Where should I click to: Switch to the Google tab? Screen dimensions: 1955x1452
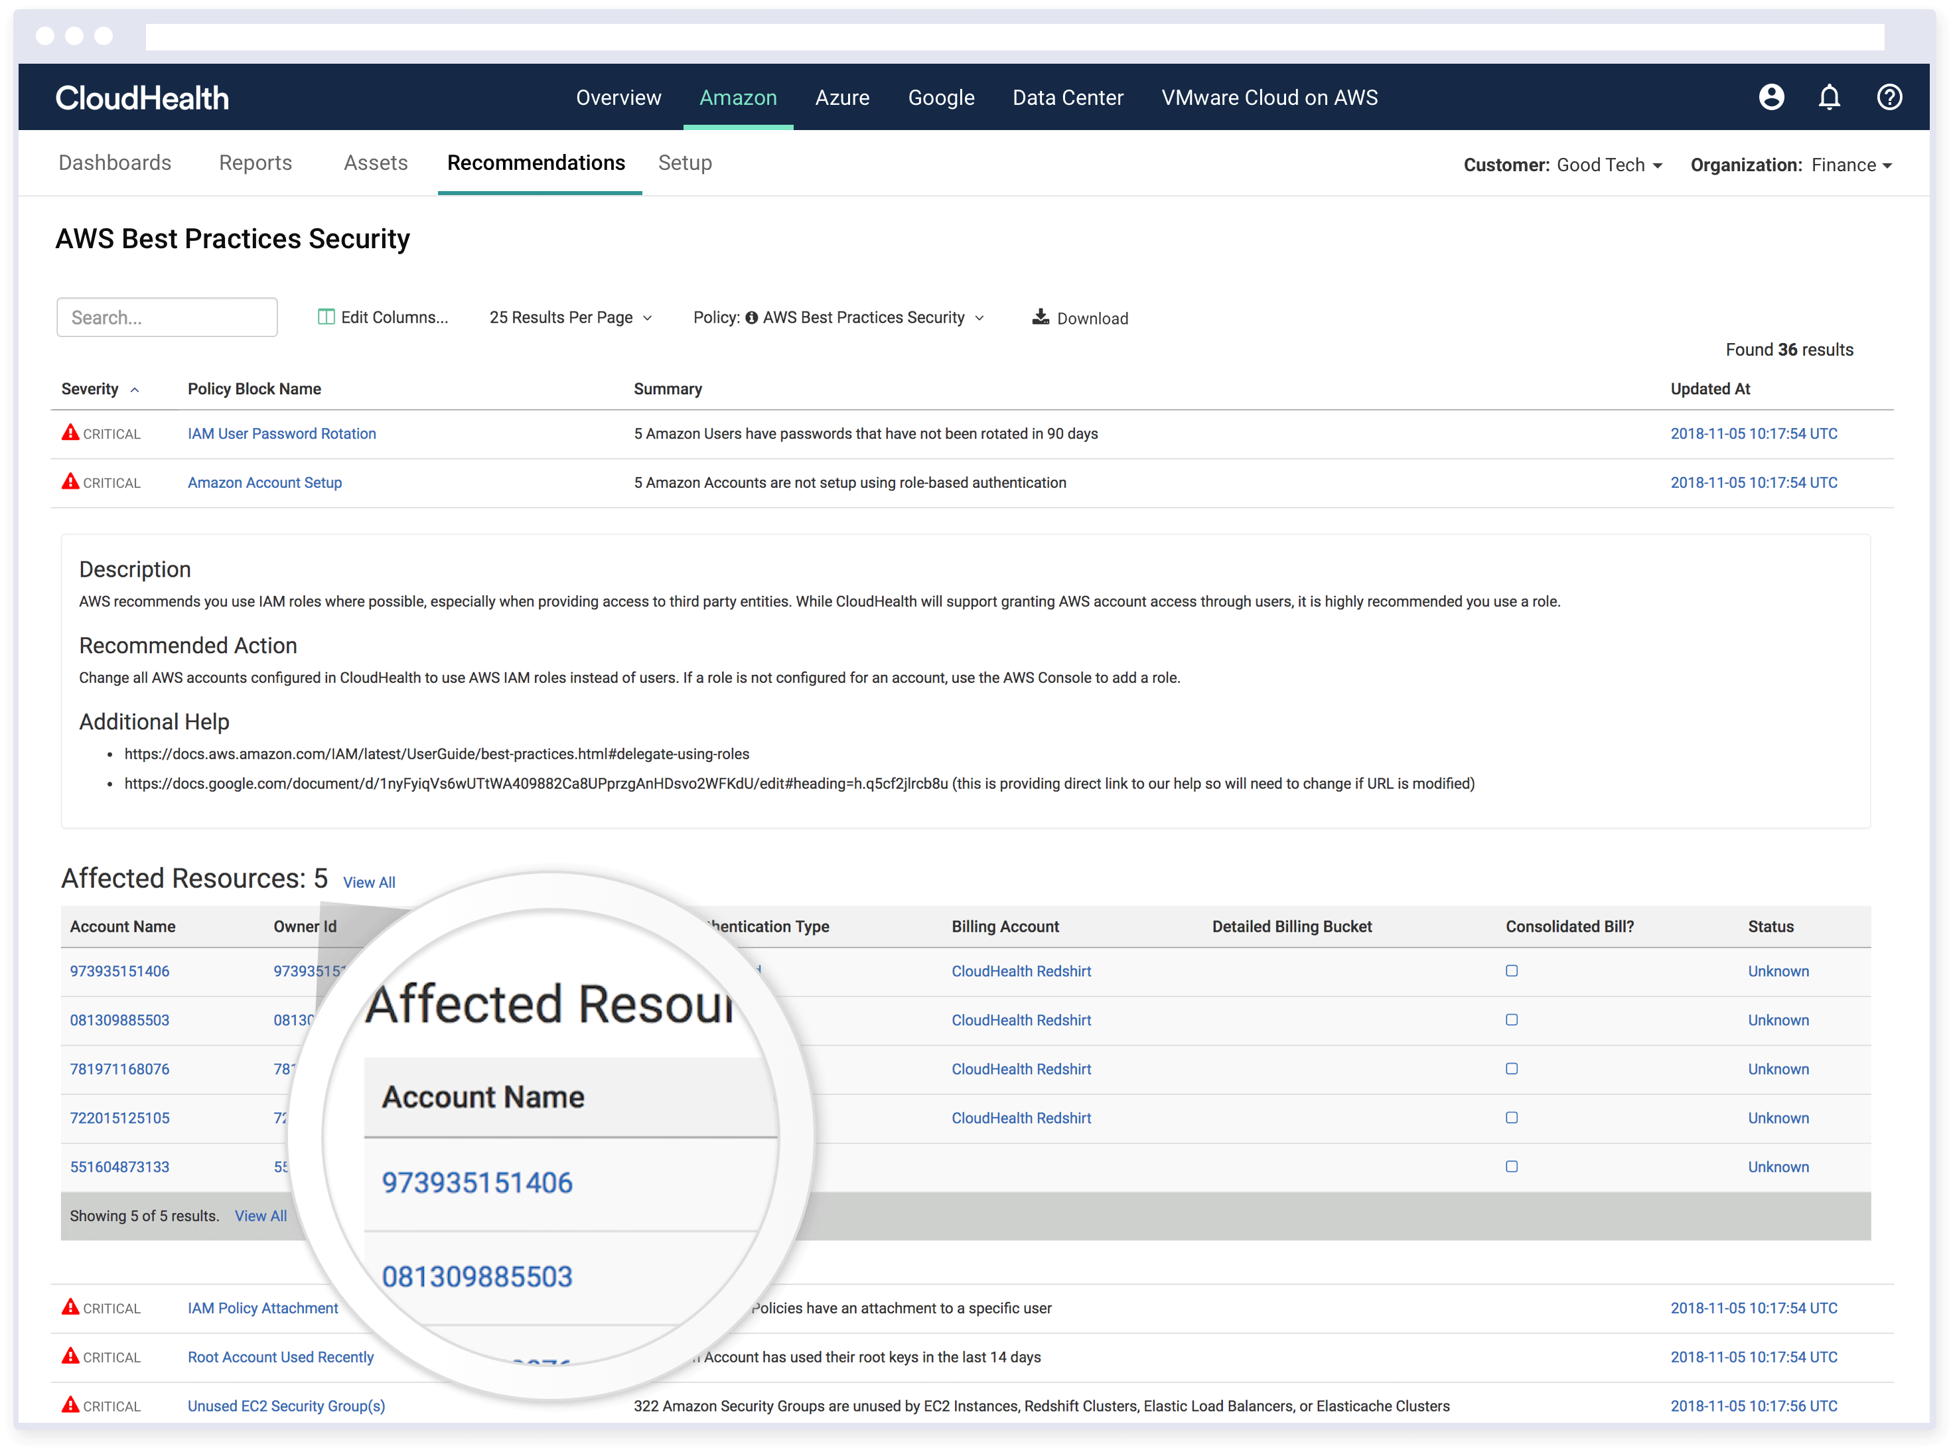tap(940, 98)
